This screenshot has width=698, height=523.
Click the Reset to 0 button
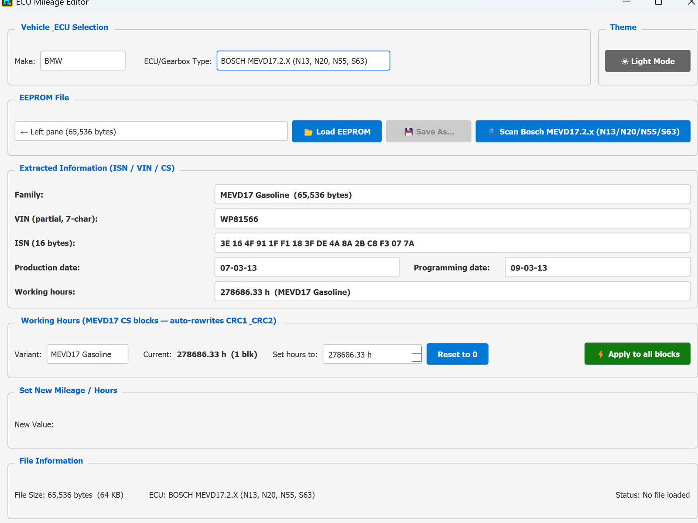click(457, 354)
